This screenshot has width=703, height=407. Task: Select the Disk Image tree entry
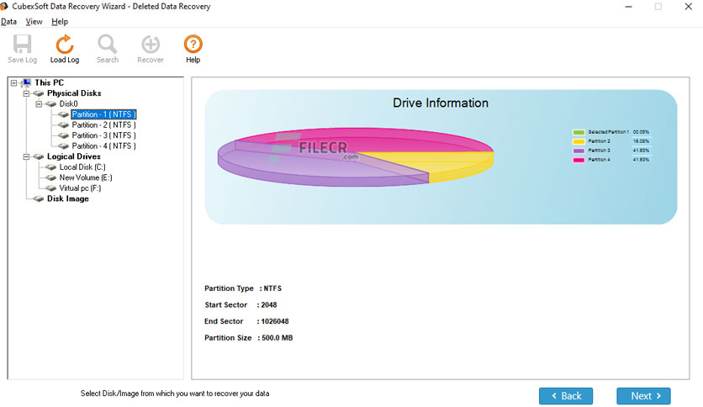click(68, 198)
